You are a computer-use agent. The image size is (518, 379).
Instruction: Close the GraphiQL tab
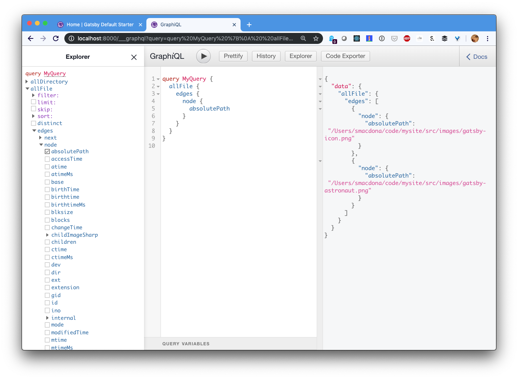point(234,25)
